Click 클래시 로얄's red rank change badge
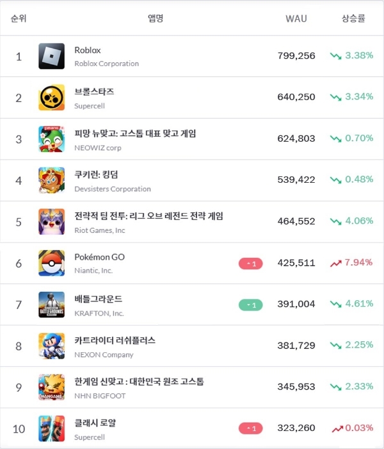The width and height of the screenshot is (384, 449). (251, 428)
